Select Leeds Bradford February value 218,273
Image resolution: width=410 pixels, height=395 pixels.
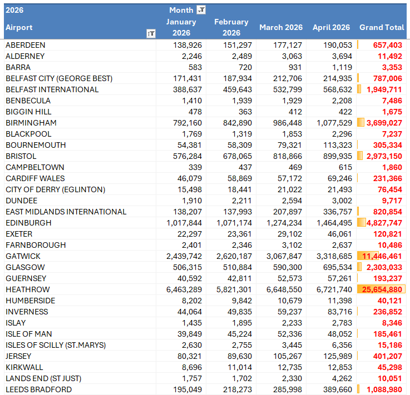[238, 389]
